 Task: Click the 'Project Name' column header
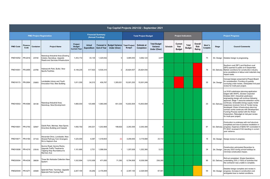click(x=55, y=46)
